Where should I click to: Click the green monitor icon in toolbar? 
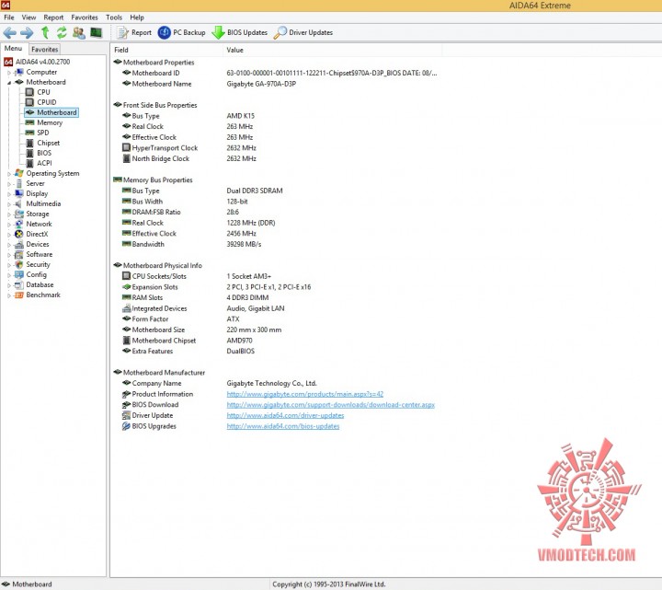pyautogui.click(x=97, y=32)
